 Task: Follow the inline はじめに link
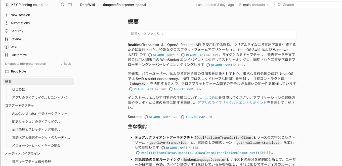tap(211, 98)
